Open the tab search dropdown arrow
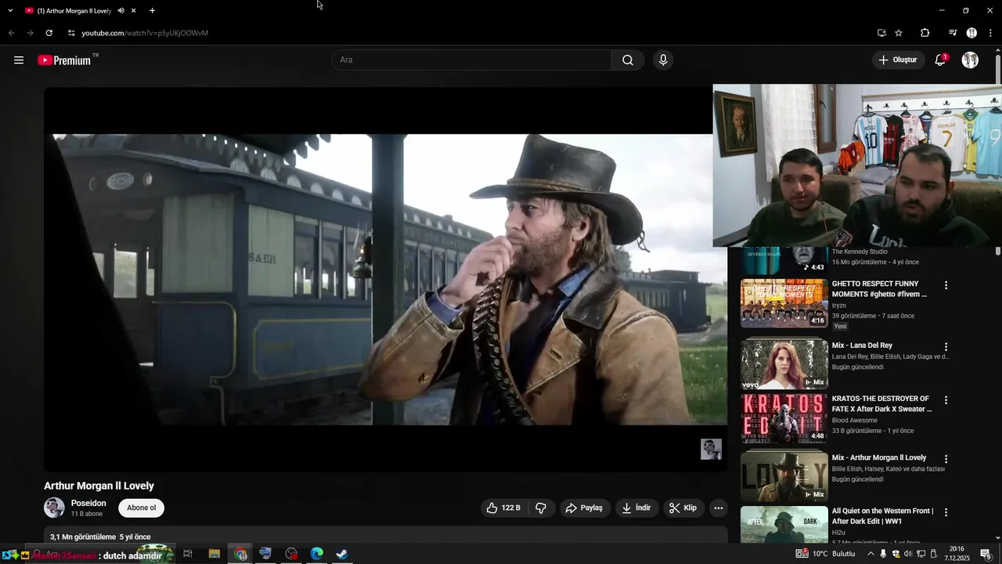 coord(10,11)
